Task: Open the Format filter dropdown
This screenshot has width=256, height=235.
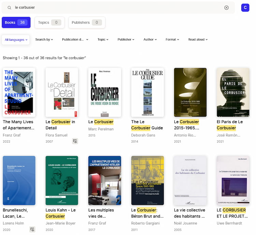Action: coord(172,40)
